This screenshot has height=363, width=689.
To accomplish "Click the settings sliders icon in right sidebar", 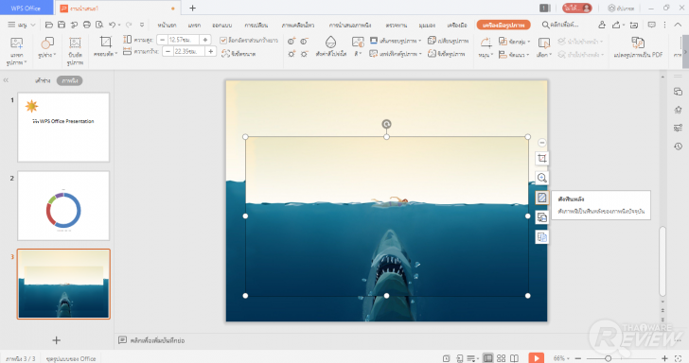I will tap(678, 128).
